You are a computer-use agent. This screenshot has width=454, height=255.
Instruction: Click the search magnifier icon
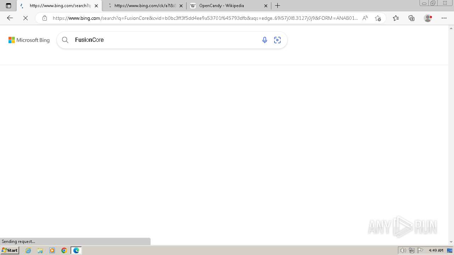click(65, 40)
